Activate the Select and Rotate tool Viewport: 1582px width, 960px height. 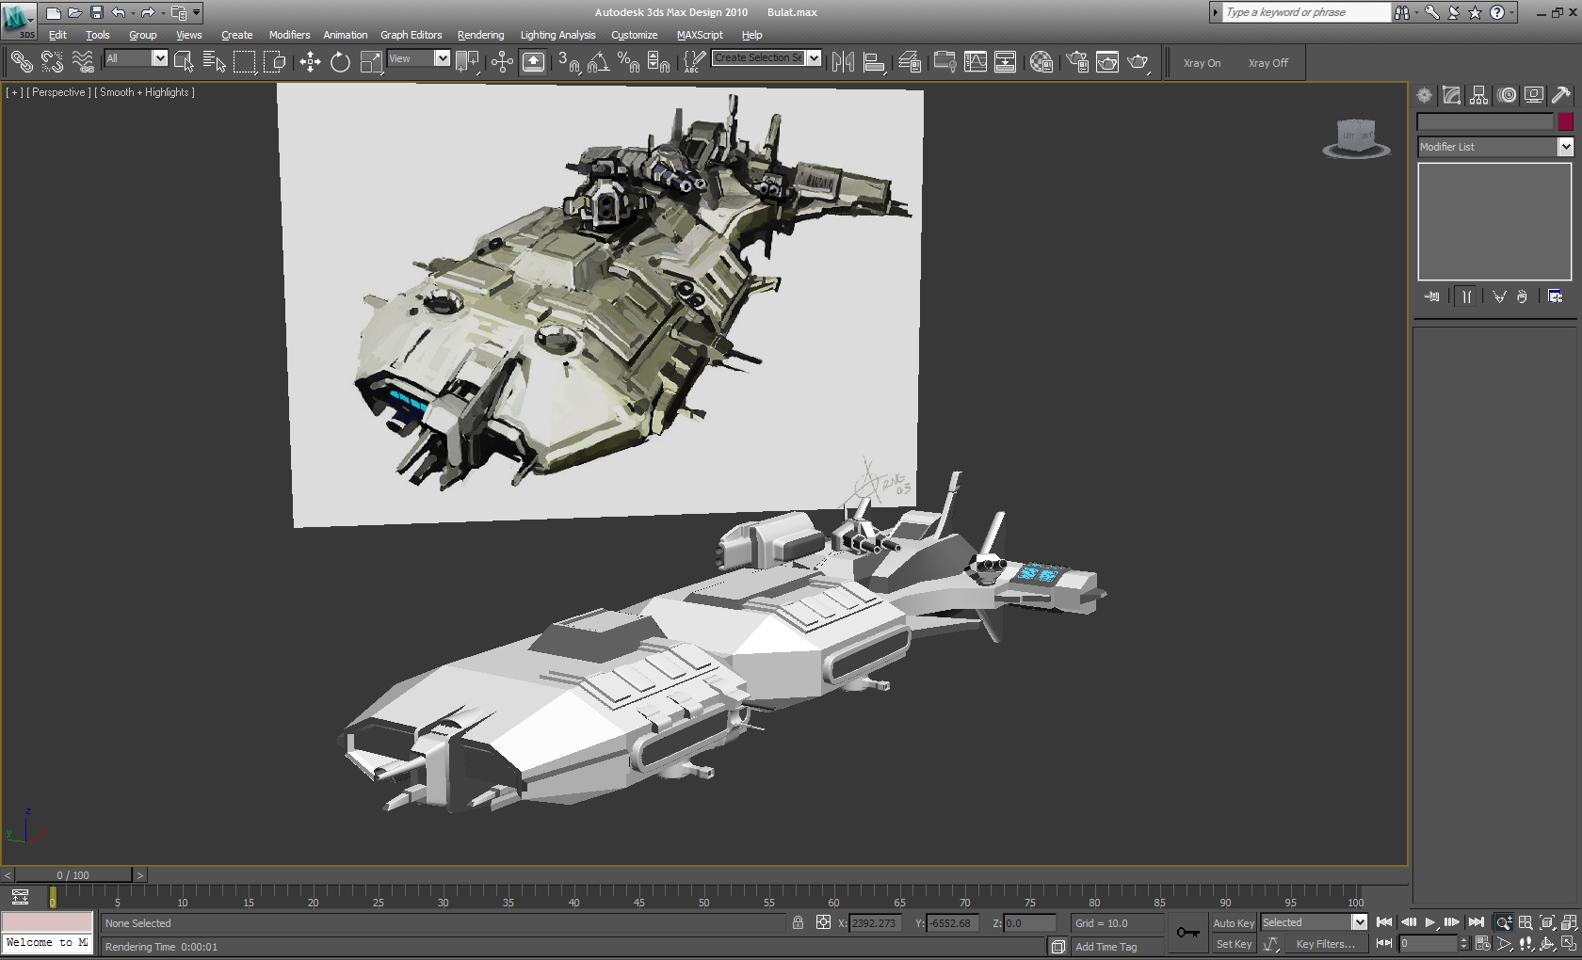click(340, 62)
